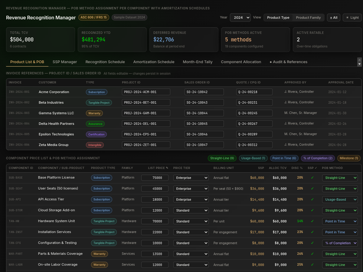Open POB method dropdown for Base Platform License
Image resolution: width=363 pixels, height=272 pixels.
[340, 178]
